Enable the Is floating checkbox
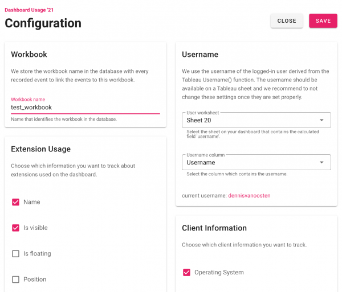The width and height of the screenshot is (342, 292). click(15, 253)
